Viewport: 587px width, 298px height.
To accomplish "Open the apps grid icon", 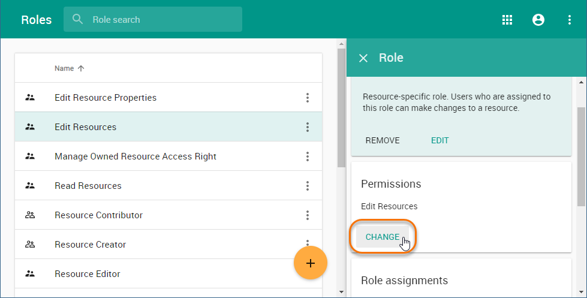I will pyautogui.click(x=507, y=20).
